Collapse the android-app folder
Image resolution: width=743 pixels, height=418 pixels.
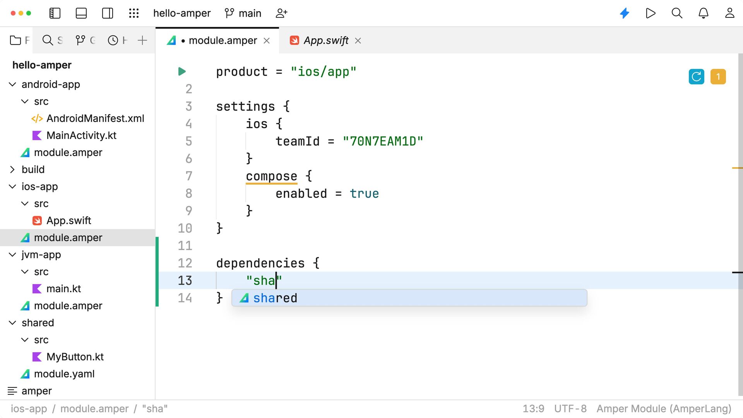pos(12,84)
